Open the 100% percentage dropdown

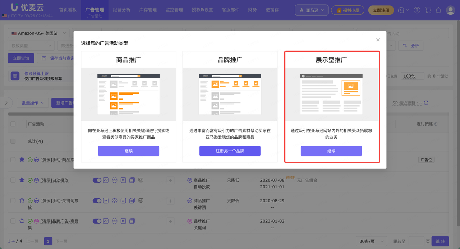412,76
